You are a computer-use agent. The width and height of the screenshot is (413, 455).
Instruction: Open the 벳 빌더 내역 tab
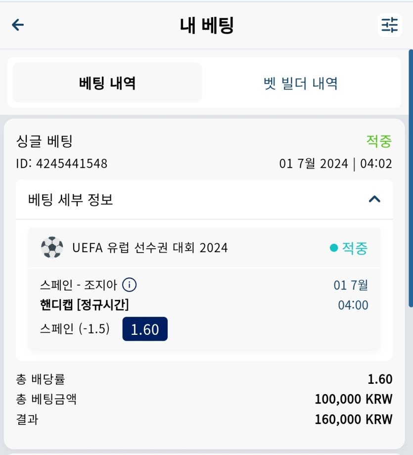click(x=301, y=84)
